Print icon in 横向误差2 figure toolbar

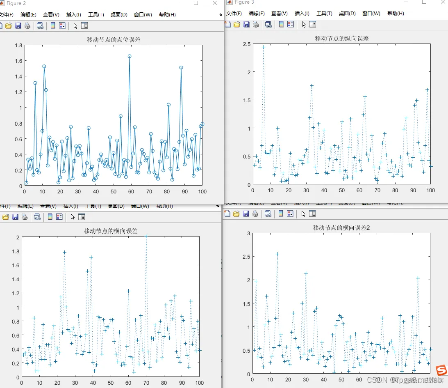pos(255,214)
